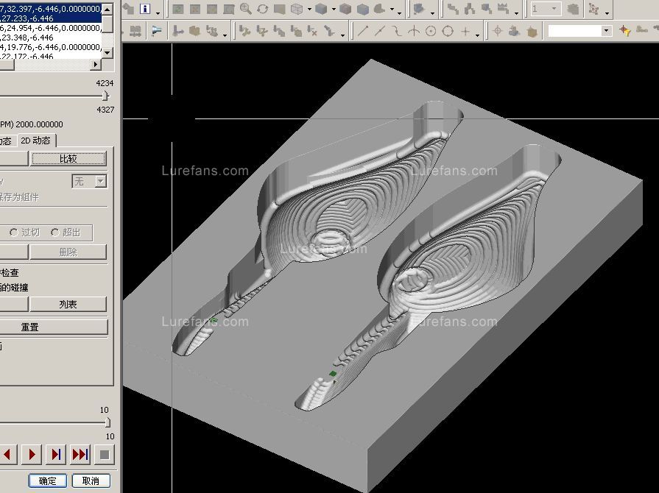This screenshot has height=493, width=659.
Task: Open the 无 dropdown list
Action: click(101, 181)
